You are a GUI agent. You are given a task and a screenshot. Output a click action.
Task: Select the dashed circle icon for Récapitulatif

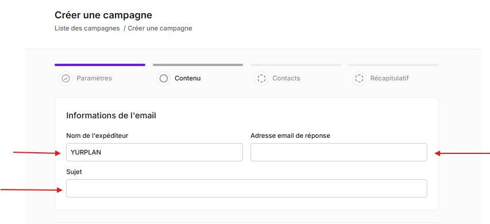tap(360, 79)
